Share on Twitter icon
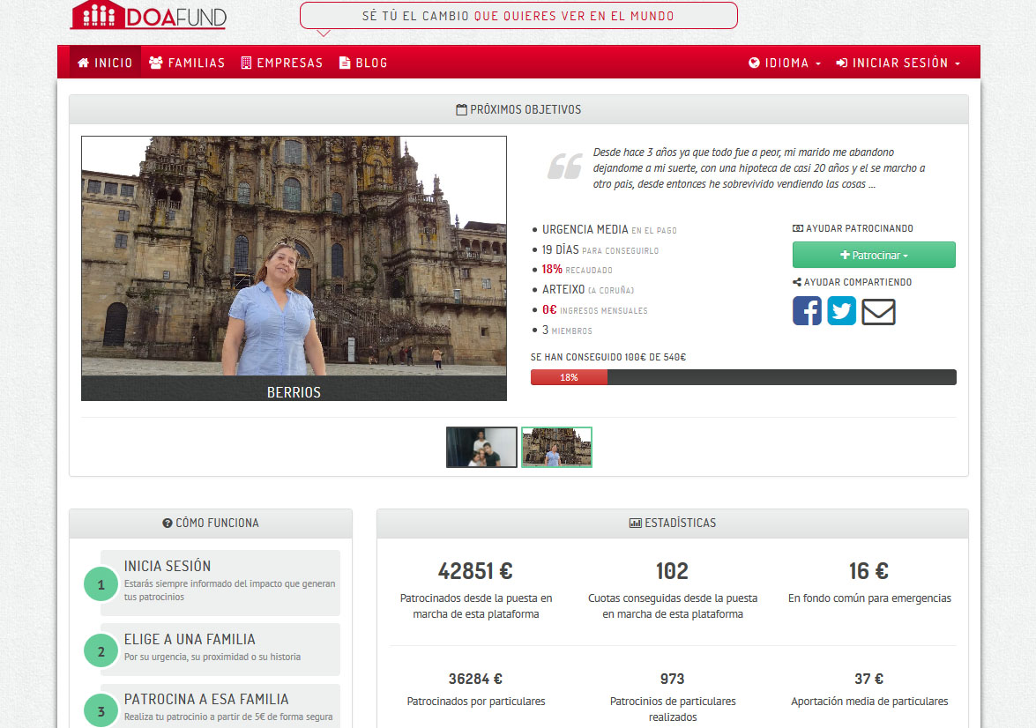1036x728 pixels. [842, 311]
